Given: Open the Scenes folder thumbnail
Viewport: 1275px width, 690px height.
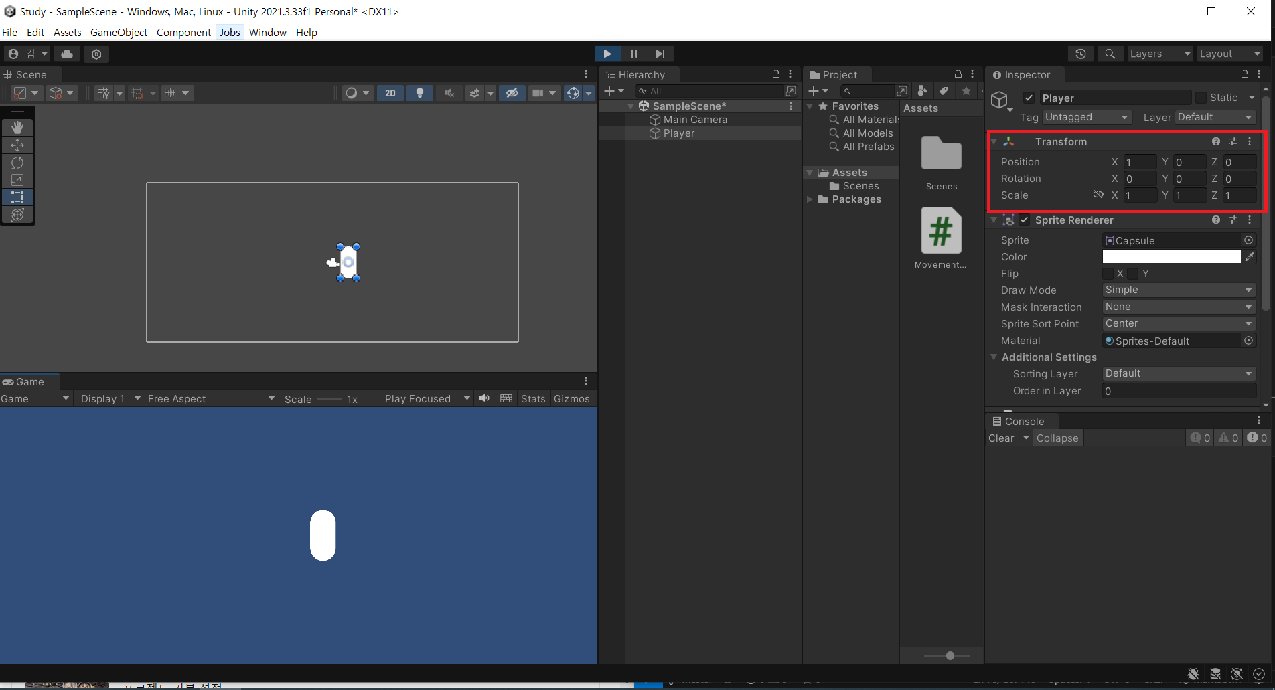Looking at the screenshot, I should pos(942,153).
